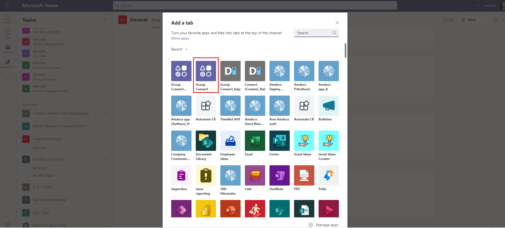Select the Polly app

click(329, 178)
